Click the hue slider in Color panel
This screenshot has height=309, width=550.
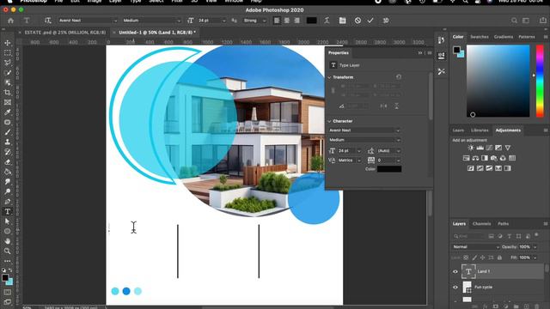tap(540, 81)
